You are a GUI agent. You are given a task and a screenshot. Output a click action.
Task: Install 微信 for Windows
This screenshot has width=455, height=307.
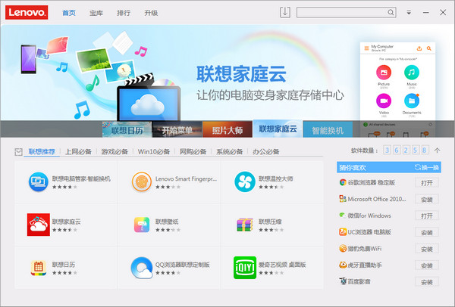point(425,216)
